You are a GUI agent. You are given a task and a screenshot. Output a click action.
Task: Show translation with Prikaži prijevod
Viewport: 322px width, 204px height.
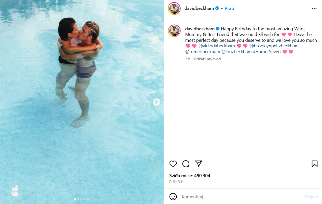[x=207, y=59]
